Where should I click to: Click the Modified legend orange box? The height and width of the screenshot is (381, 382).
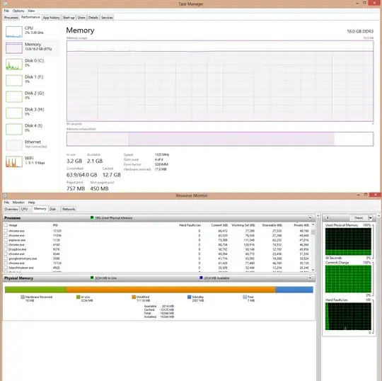(134, 297)
